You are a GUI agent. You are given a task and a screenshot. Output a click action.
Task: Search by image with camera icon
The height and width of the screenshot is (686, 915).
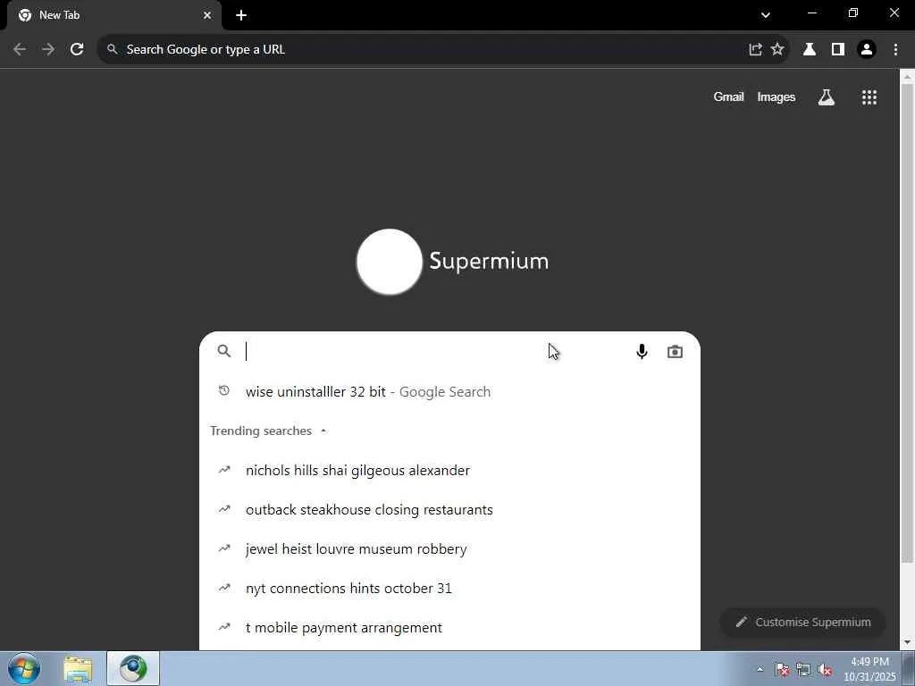point(676,351)
